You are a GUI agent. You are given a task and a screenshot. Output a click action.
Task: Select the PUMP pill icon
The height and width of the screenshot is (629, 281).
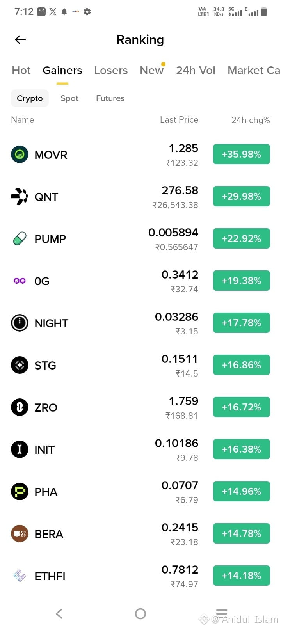pyautogui.click(x=20, y=239)
